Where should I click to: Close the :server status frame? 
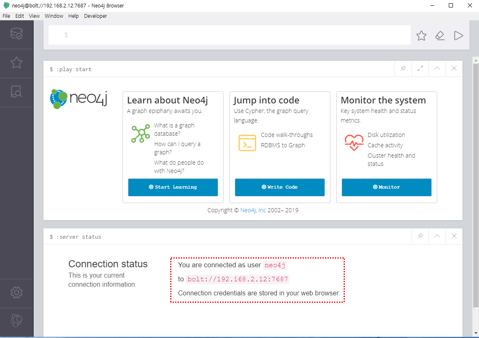(x=454, y=236)
